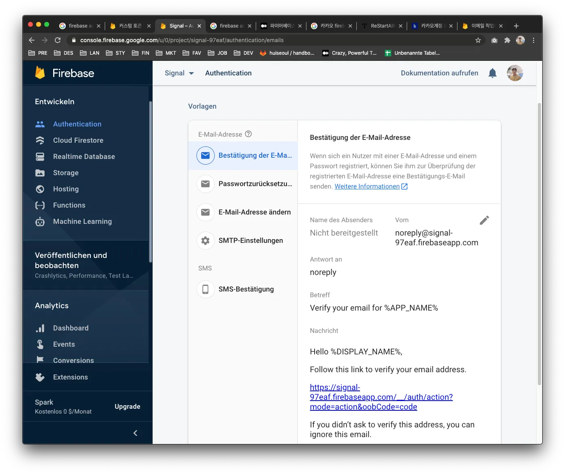Select Bestätigung der E-Mail-Adresse template

[x=243, y=155]
